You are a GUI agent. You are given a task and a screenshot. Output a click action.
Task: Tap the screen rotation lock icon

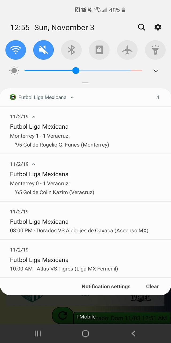(99, 50)
